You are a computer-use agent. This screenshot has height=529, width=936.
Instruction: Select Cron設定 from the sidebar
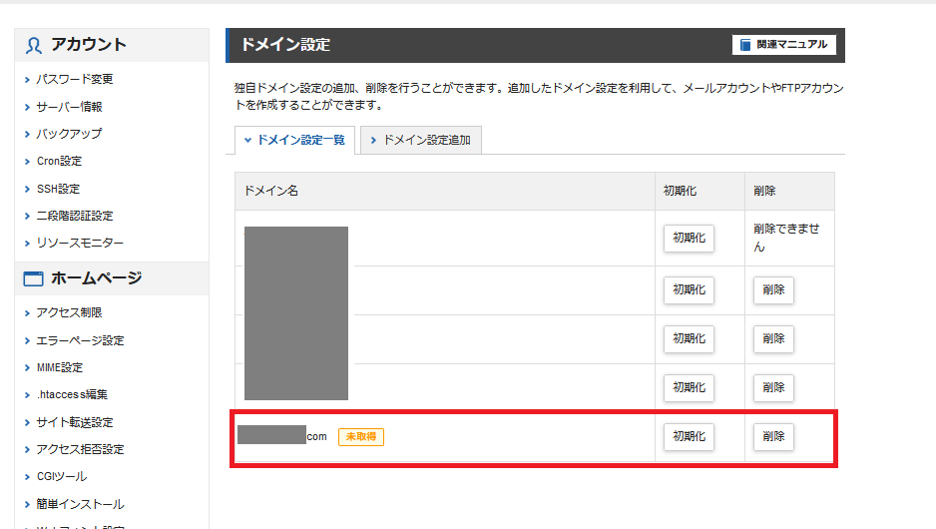tap(59, 161)
